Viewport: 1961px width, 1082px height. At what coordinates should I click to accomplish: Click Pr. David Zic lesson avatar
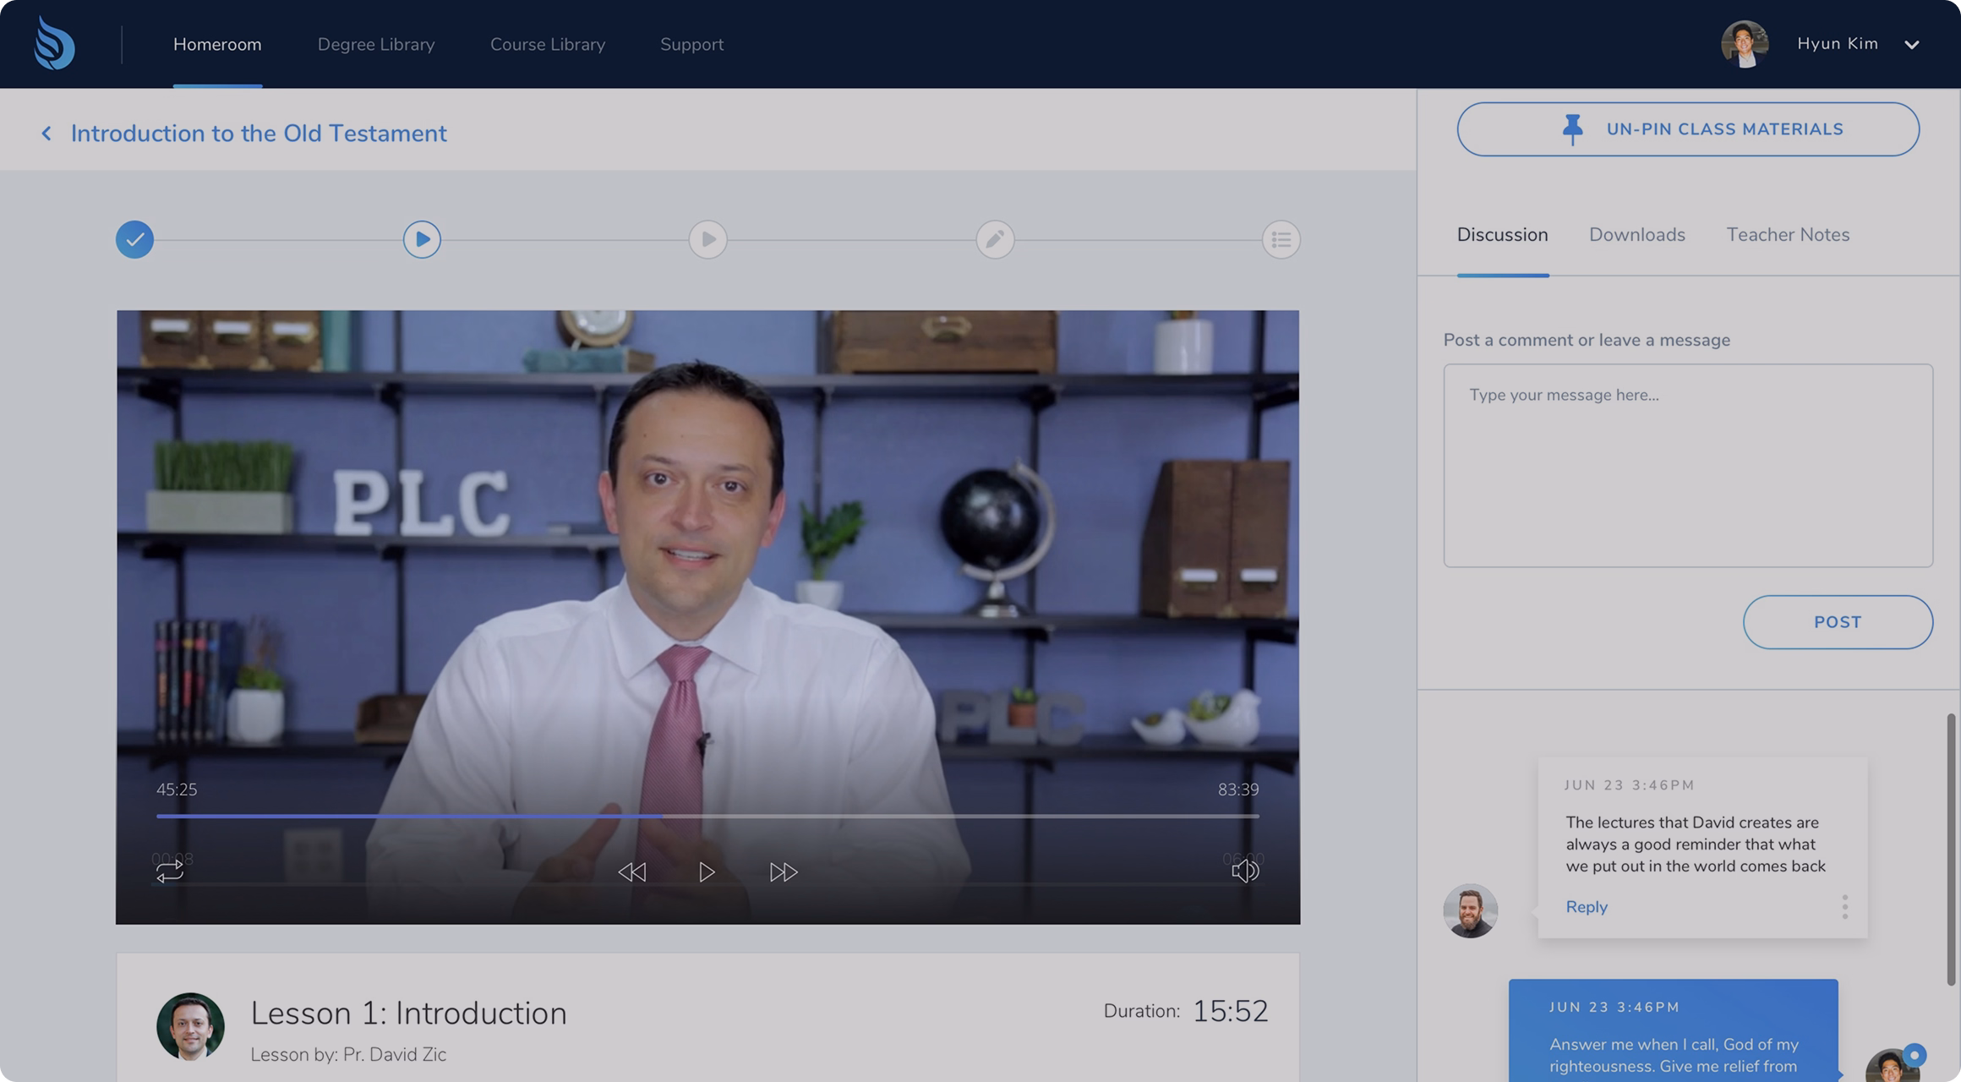[190, 1026]
